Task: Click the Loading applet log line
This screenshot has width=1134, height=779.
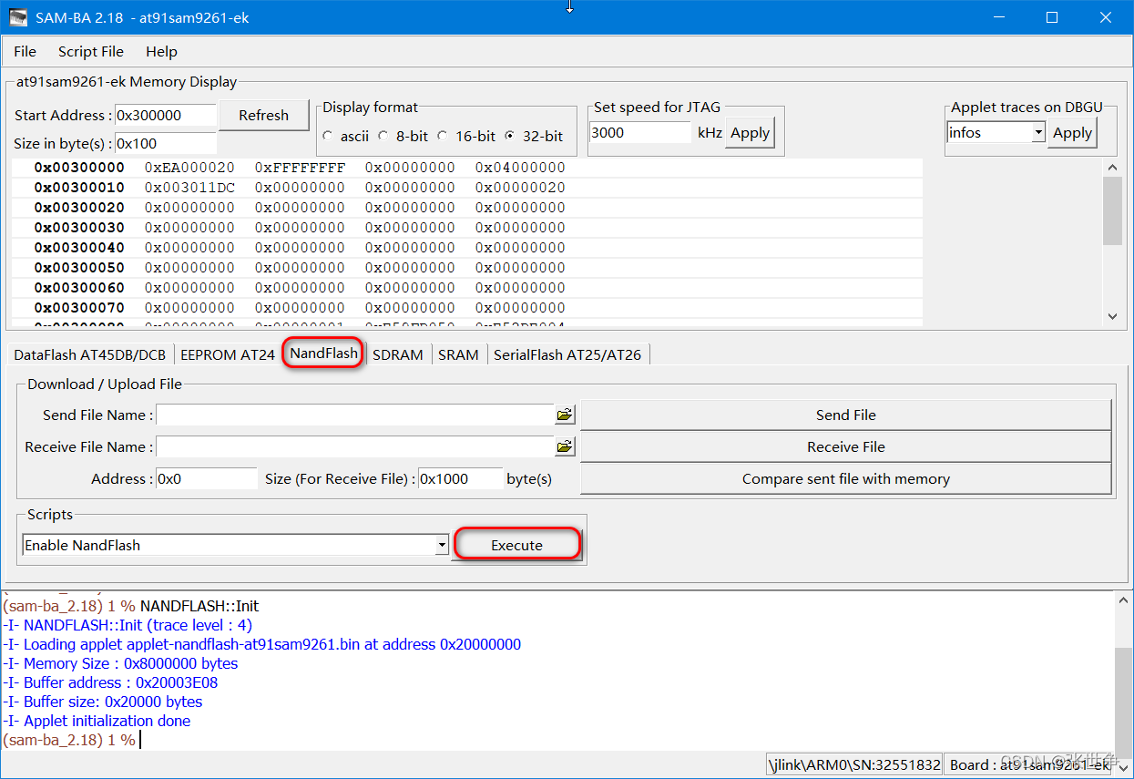Action: pyautogui.click(x=261, y=644)
